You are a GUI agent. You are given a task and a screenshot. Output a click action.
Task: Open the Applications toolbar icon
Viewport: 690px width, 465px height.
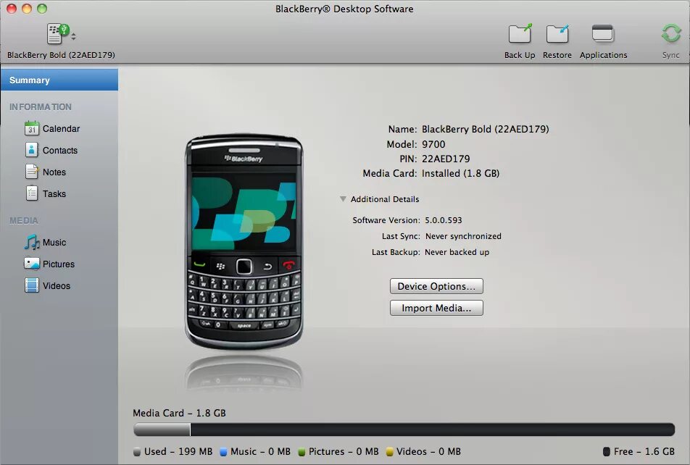pyautogui.click(x=603, y=34)
